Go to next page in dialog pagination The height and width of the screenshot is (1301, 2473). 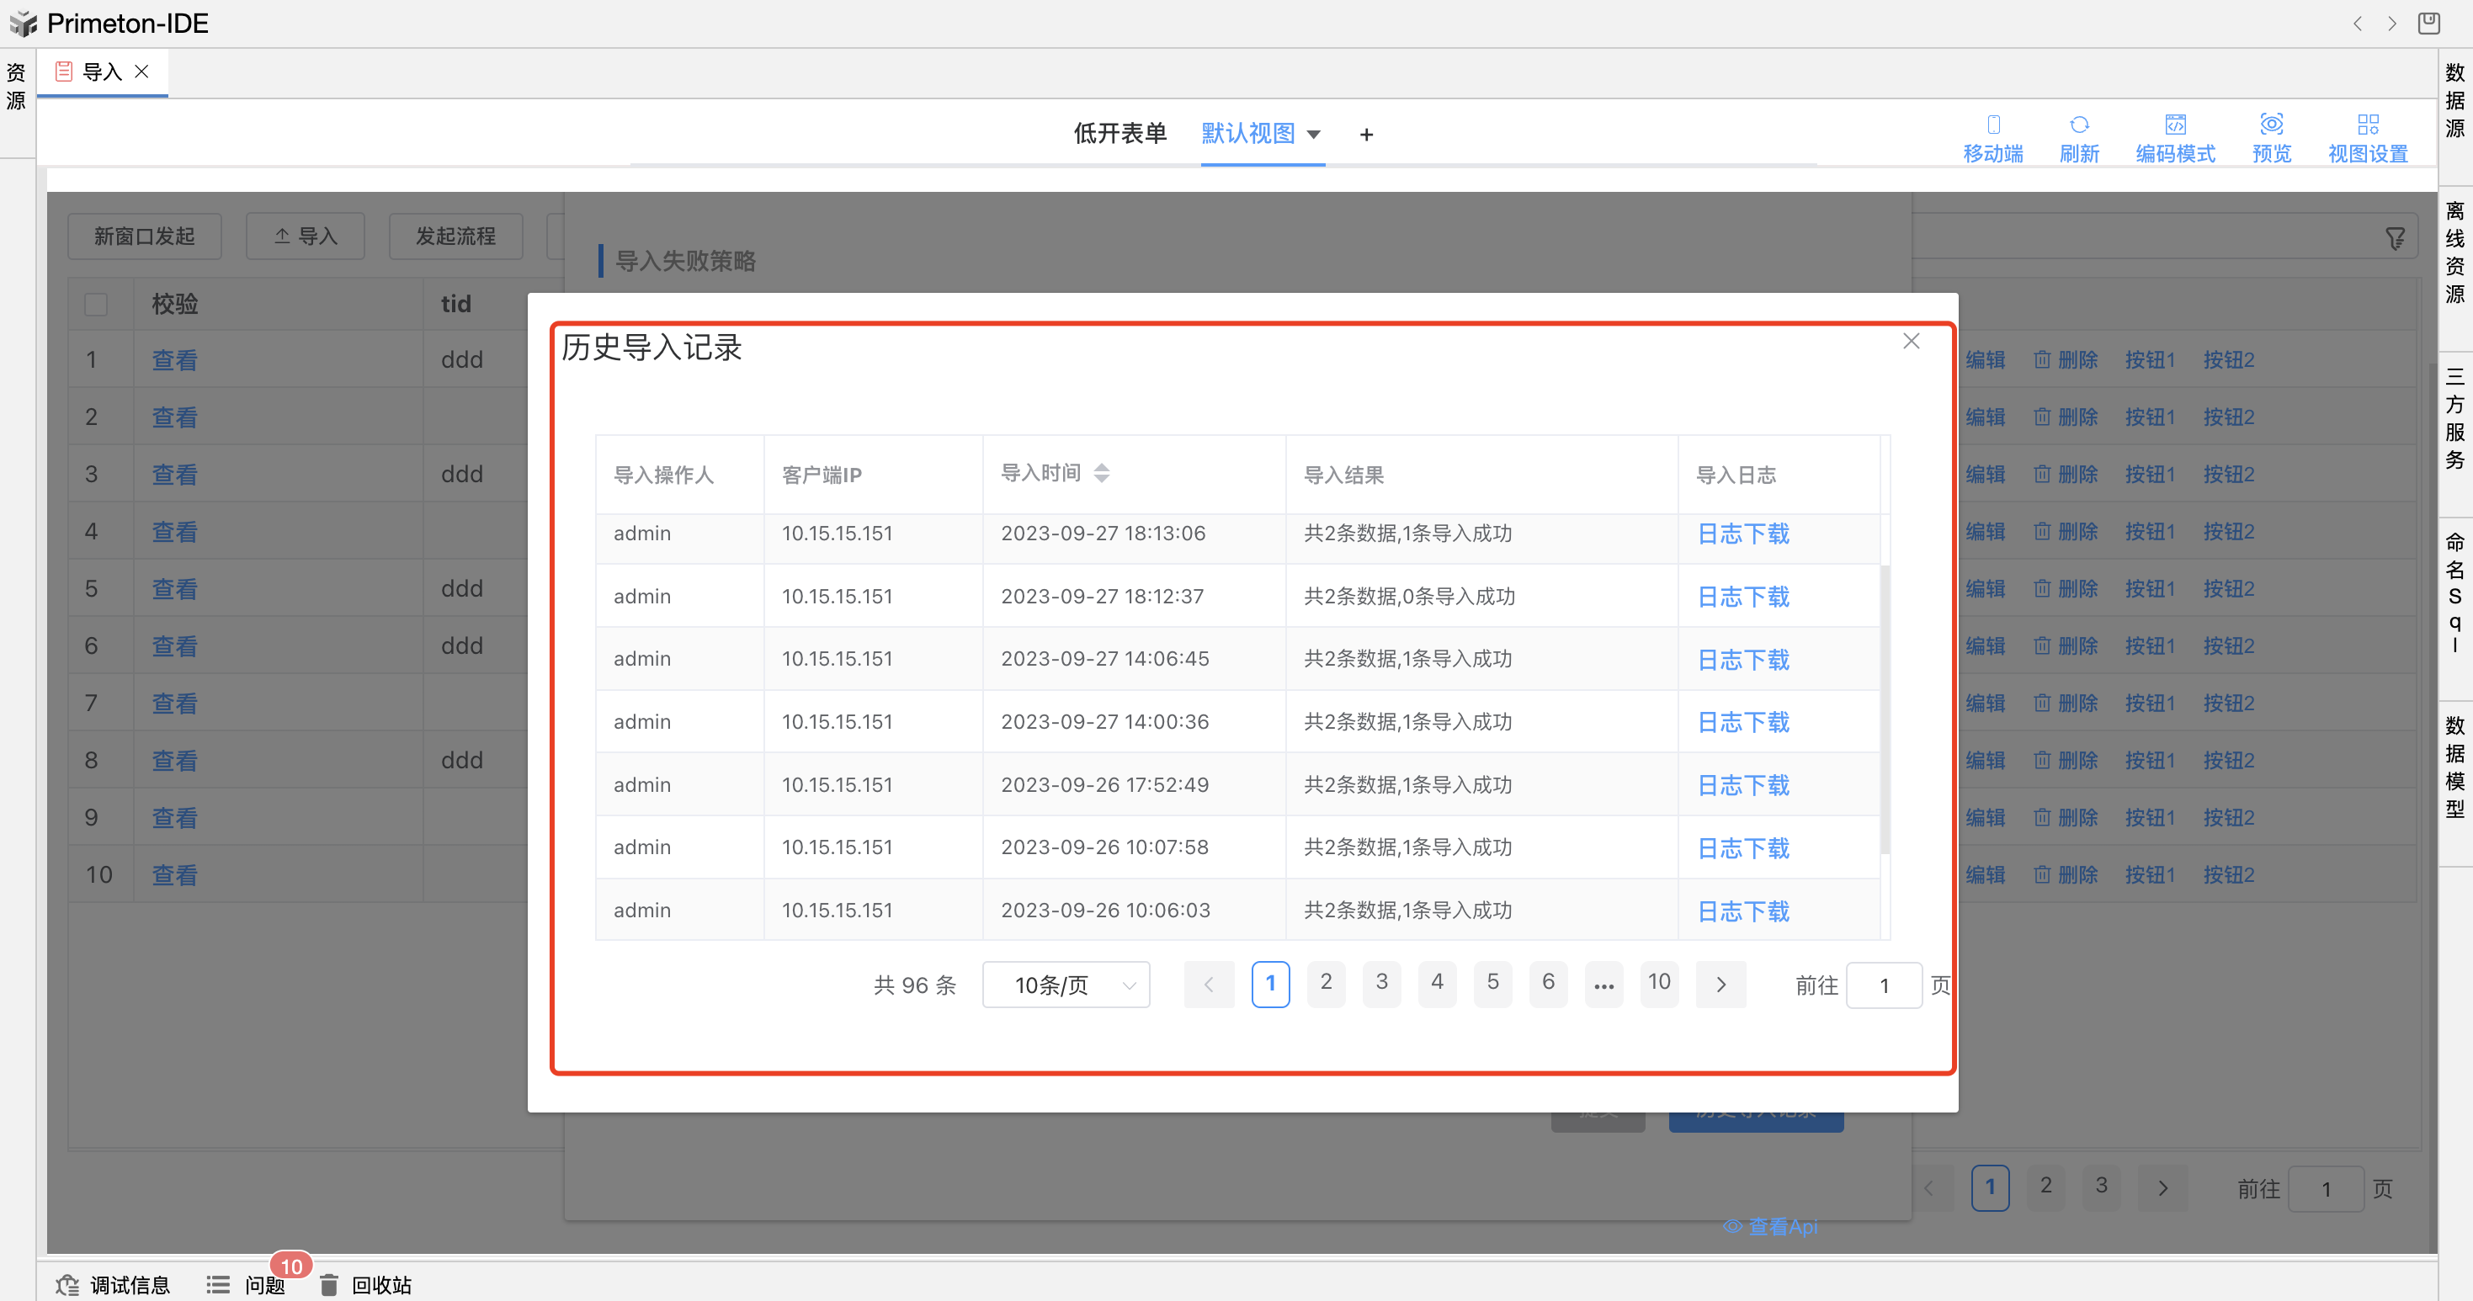(x=1720, y=985)
